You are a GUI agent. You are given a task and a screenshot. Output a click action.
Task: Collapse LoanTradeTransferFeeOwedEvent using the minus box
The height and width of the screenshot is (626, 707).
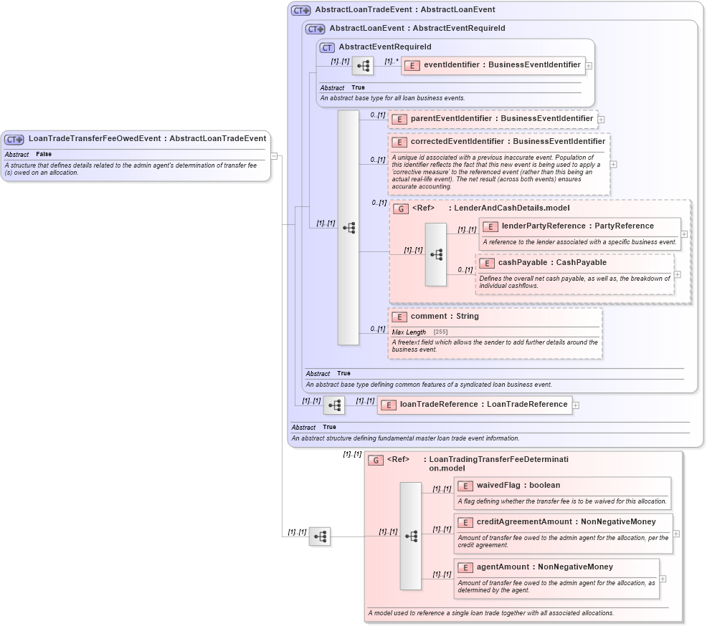point(274,155)
